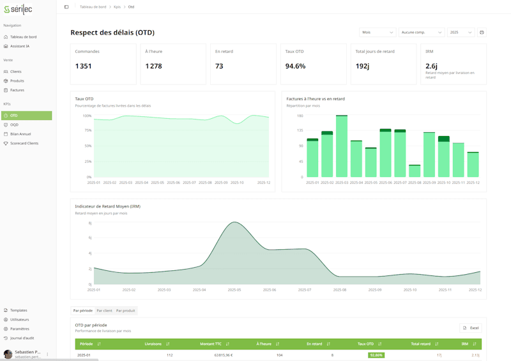Open the user menu with three dots
Viewport: 511px width, 361px height.
tap(47, 354)
